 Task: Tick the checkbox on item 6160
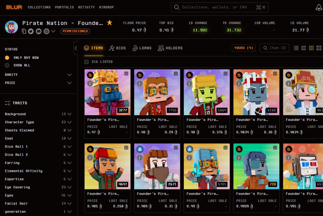(x=275, y=73)
